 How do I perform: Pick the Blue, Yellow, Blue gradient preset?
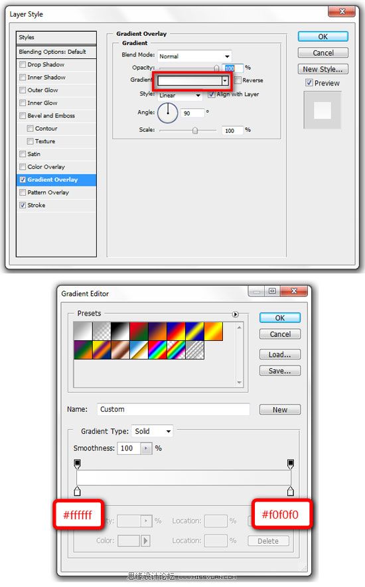(195, 332)
